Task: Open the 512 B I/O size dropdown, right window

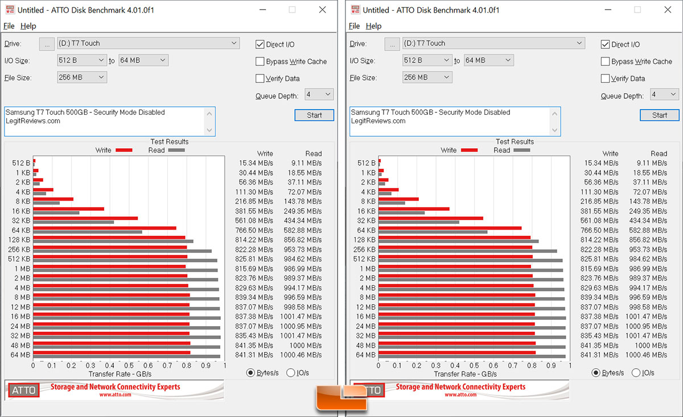Action: tap(427, 60)
